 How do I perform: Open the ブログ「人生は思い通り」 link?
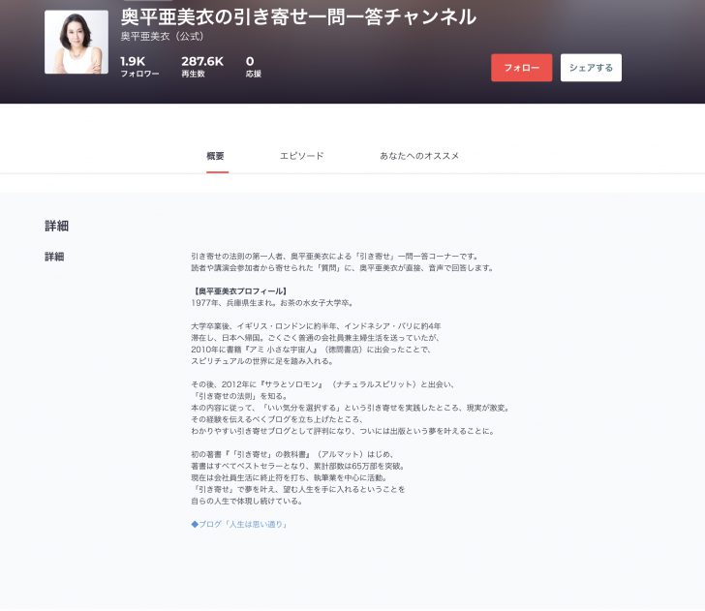coord(239,524)
